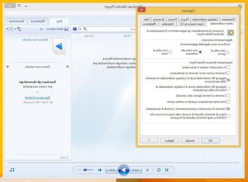The height and width of the screenshot is (182, 248).
Task: Open the Plug-in tab in Opzioni
Action: click(185, 19)
